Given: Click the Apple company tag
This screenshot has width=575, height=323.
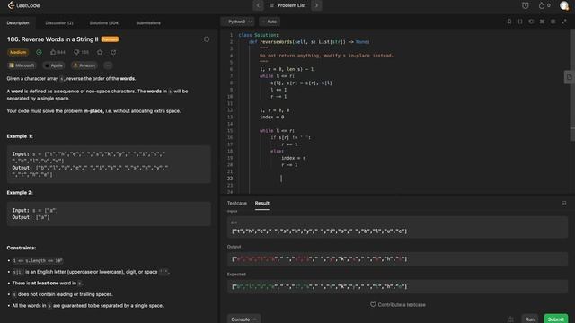Looking at the screenshot, I should [x=54, y=65].
